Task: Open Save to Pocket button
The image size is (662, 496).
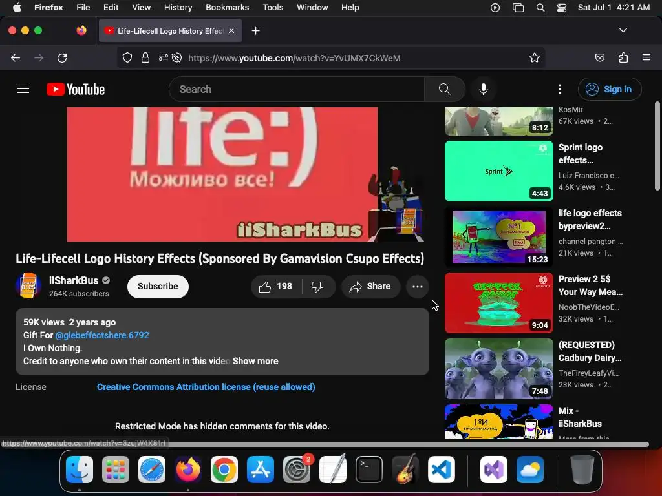Action: (599, 57)
